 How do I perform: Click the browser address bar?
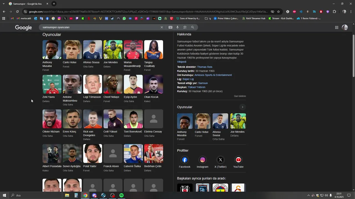click(148, 12)
